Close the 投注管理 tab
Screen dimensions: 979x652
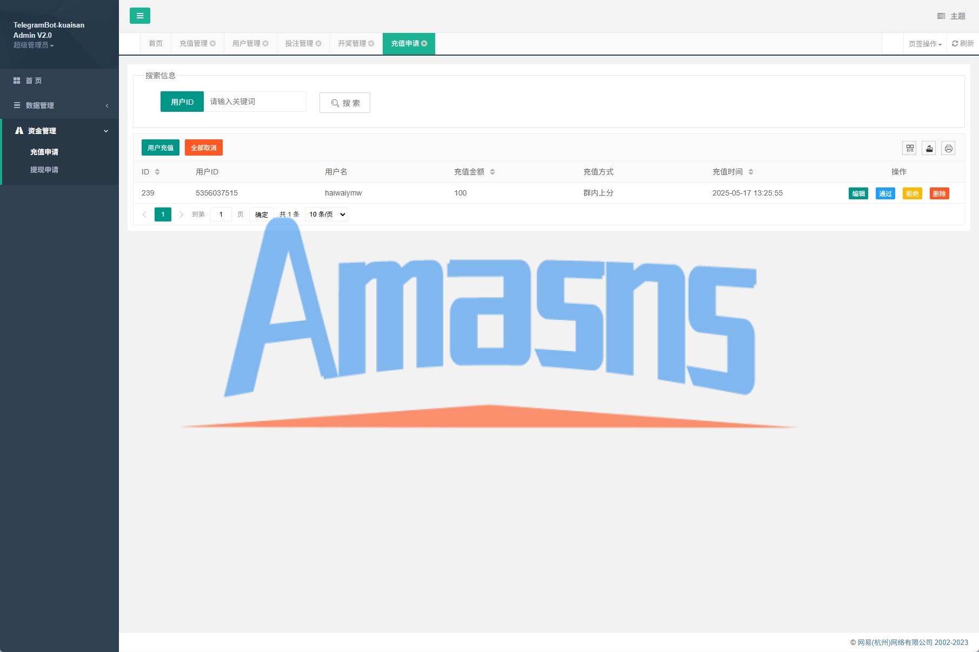tap(318, 43)
